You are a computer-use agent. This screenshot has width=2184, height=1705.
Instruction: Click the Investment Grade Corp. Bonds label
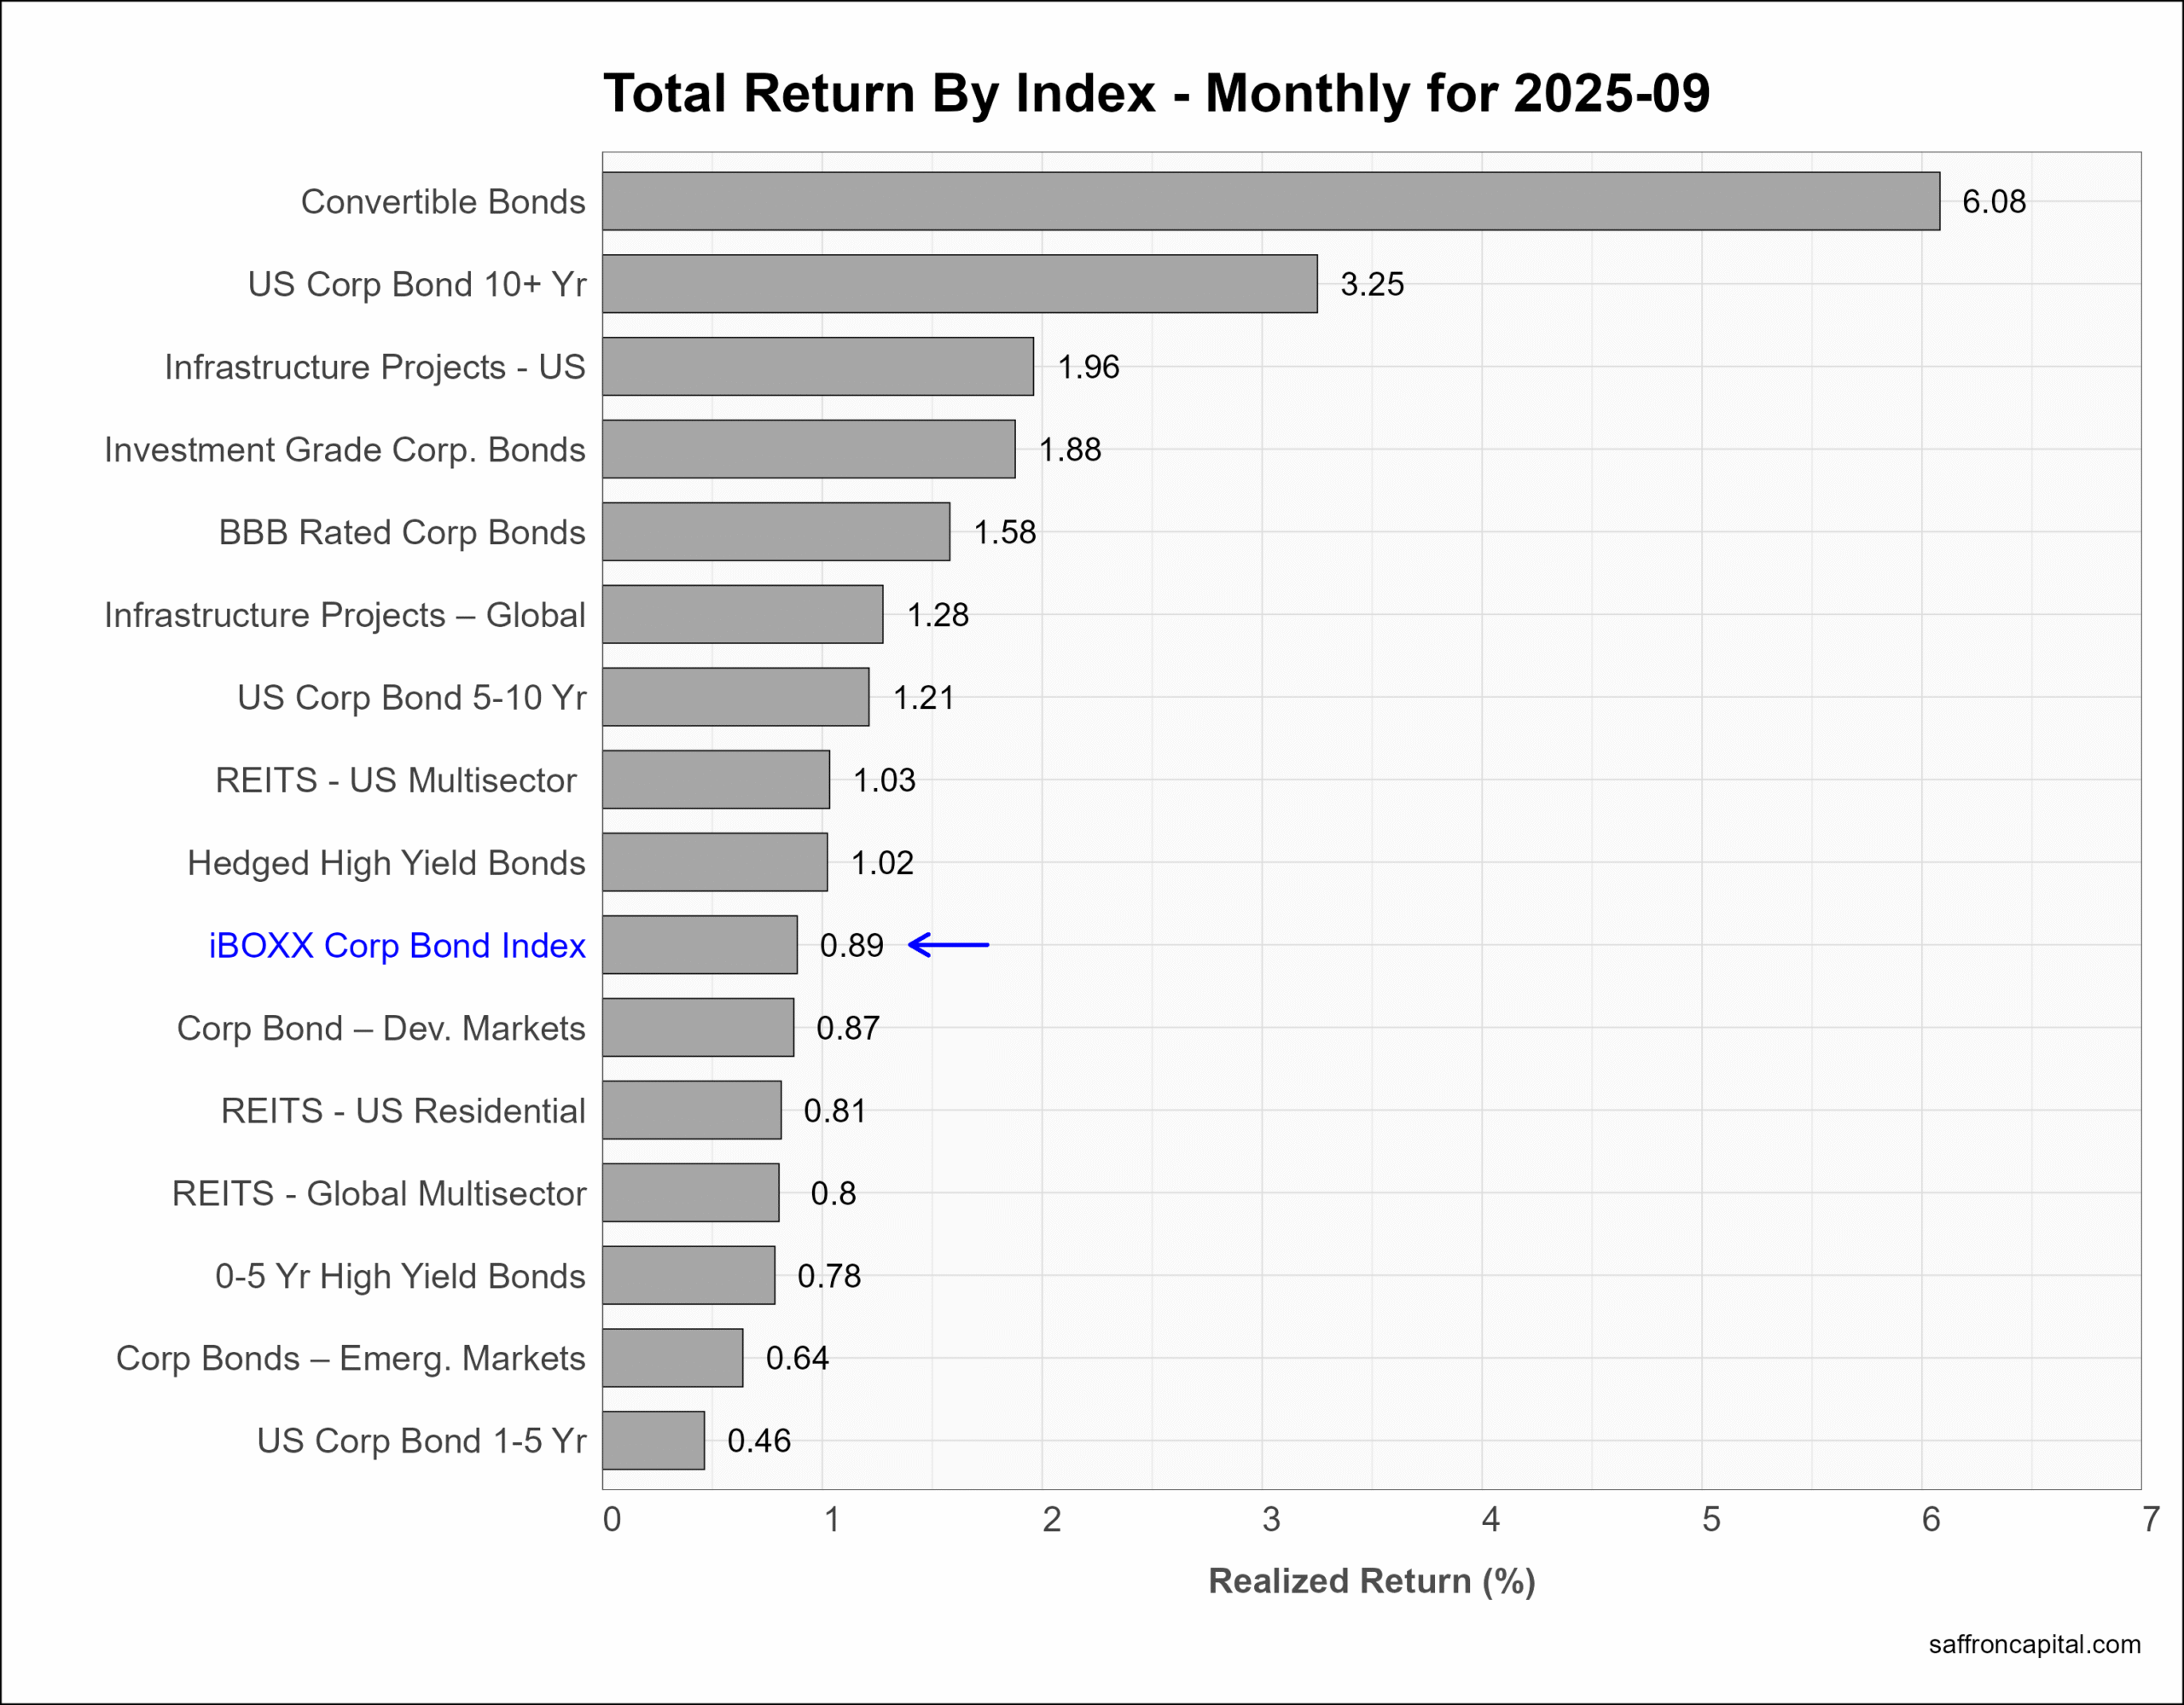coord(345,450)
